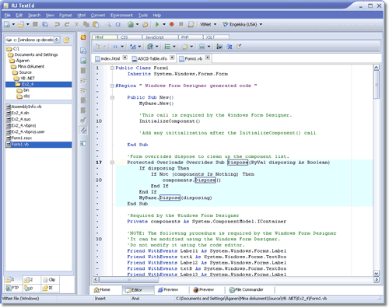Click the pencil note icon ending the Html toolbar
389x308 pixels.
point(239,47)
